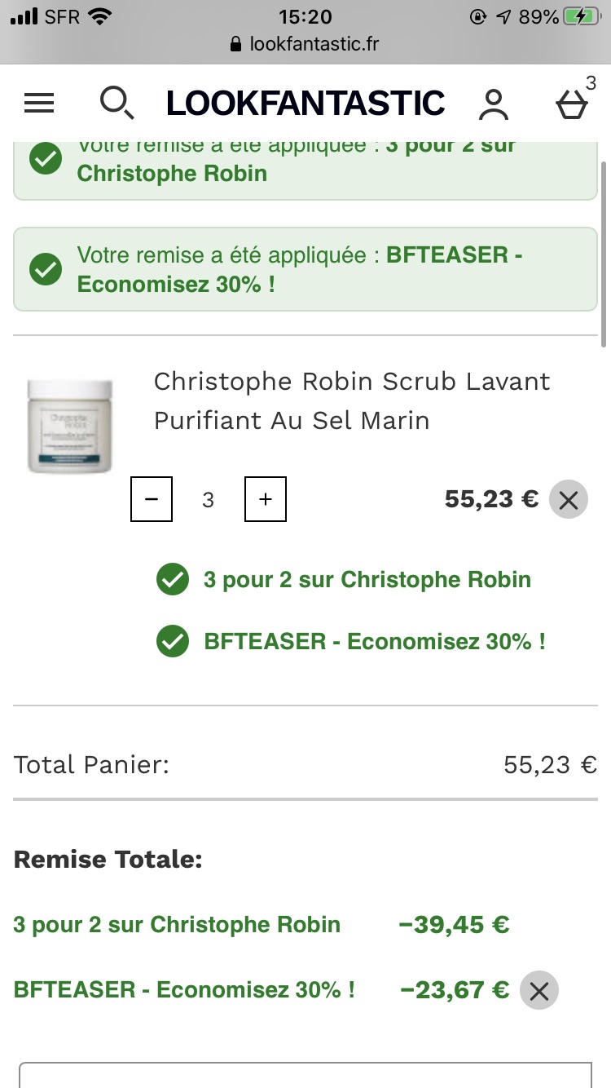Tap the search magnifier icon
This screenshot has width=611, height=1088.
(x=117, y=104)
